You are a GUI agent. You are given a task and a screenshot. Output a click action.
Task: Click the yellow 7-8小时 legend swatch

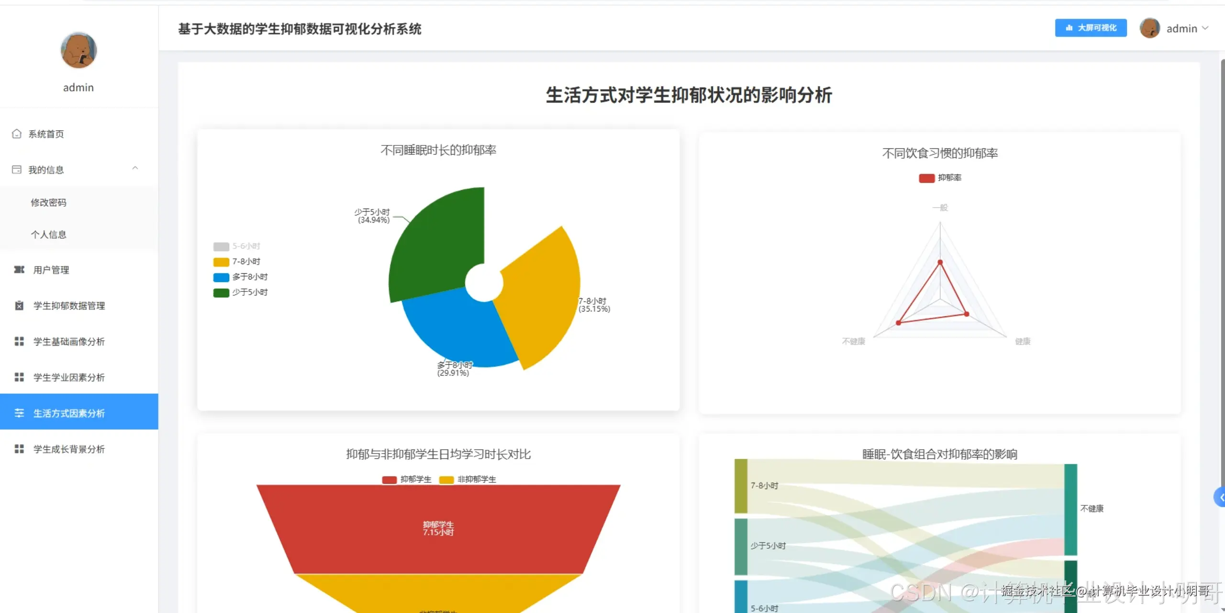(220, 261)
